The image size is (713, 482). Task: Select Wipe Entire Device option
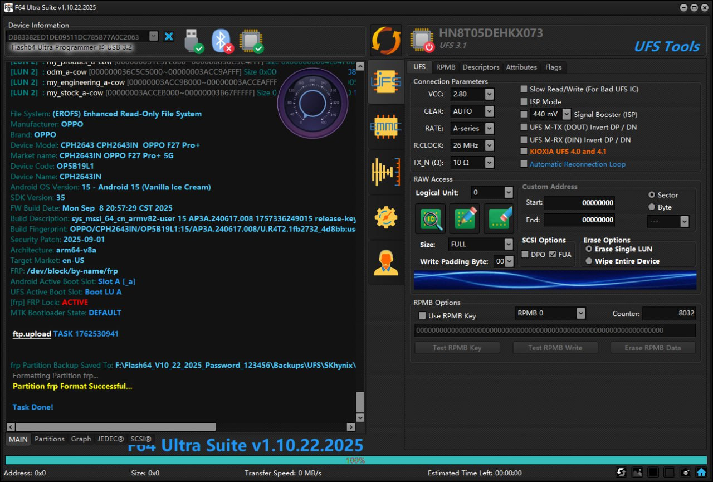click(x=589, y=261)
